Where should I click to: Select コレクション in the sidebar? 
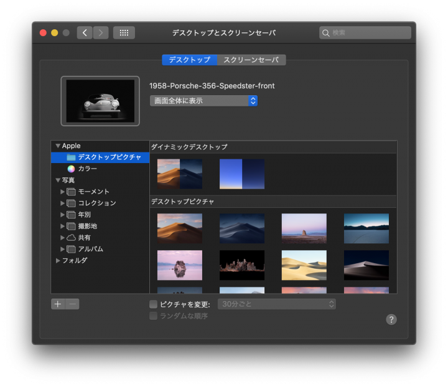(100, 203)
